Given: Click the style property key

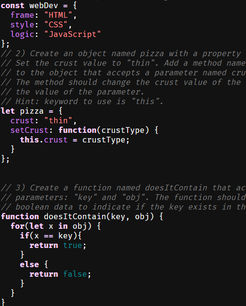Looking at the screenshot, I should 22,25.
